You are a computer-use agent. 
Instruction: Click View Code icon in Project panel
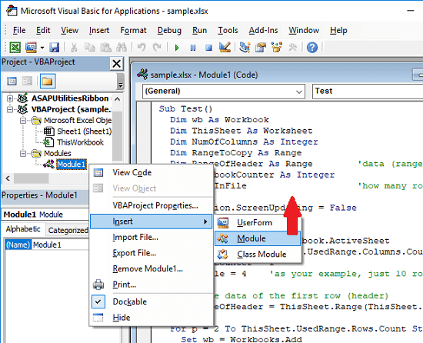pos(12,82)
